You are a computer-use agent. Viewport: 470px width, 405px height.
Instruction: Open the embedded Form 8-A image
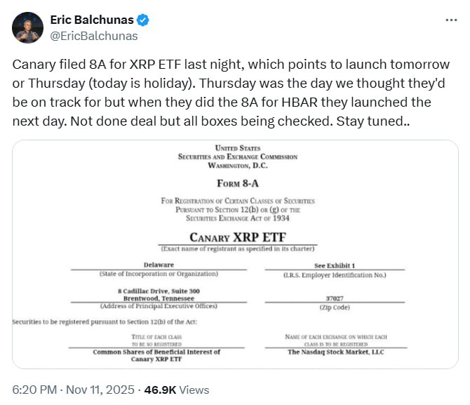[x=236, y=255]
